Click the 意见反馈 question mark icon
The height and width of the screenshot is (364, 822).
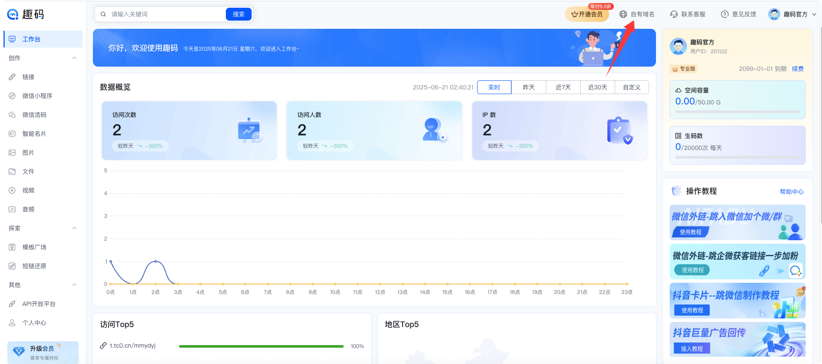724,14
